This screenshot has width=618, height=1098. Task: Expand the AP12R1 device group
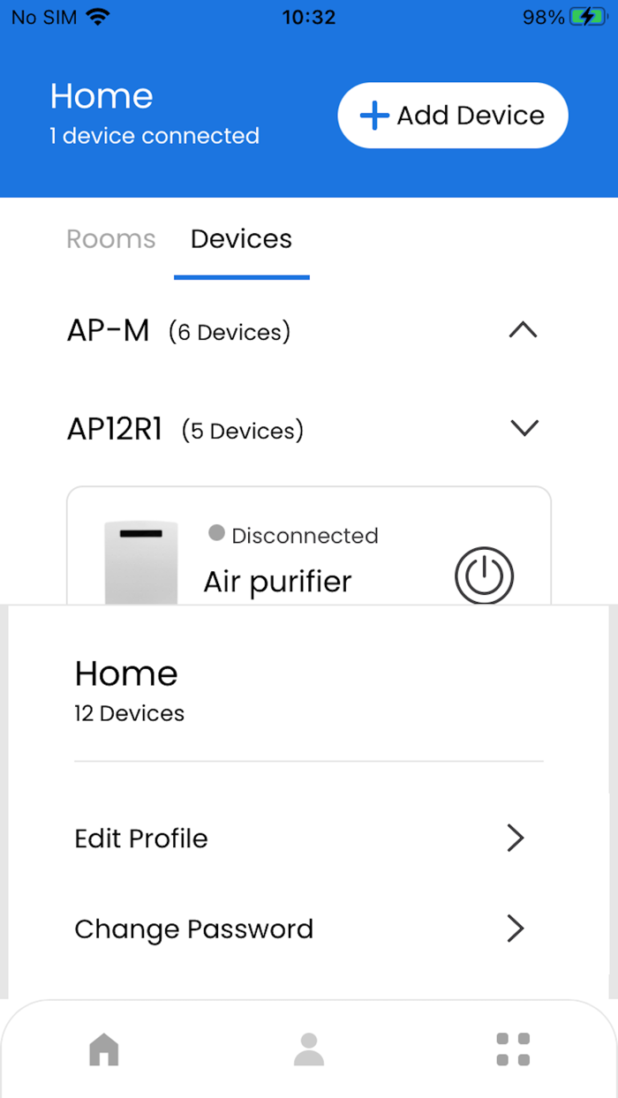(x=524, y=428)
